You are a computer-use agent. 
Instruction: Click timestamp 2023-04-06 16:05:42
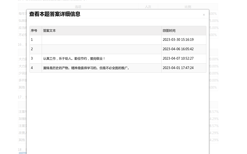pyautogui.click(x=178, y=49)
